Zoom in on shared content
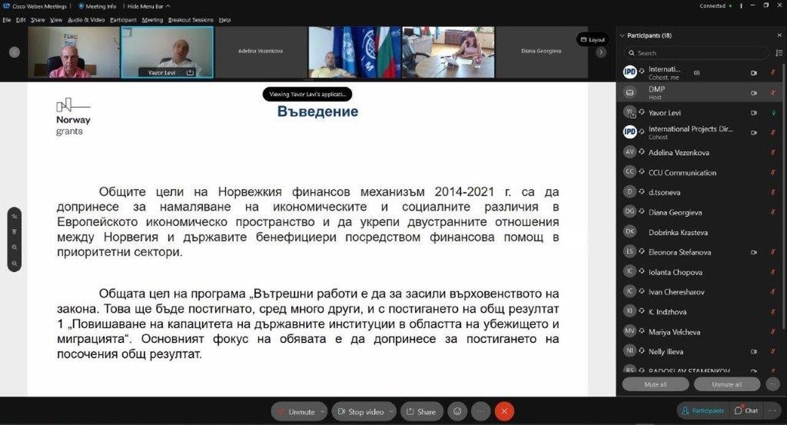The width and height of the screenshot is (787, 425). click(x=15, y=247)
